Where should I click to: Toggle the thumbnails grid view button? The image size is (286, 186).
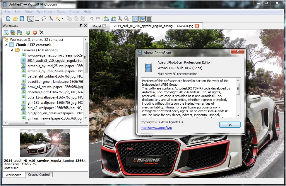149,19
